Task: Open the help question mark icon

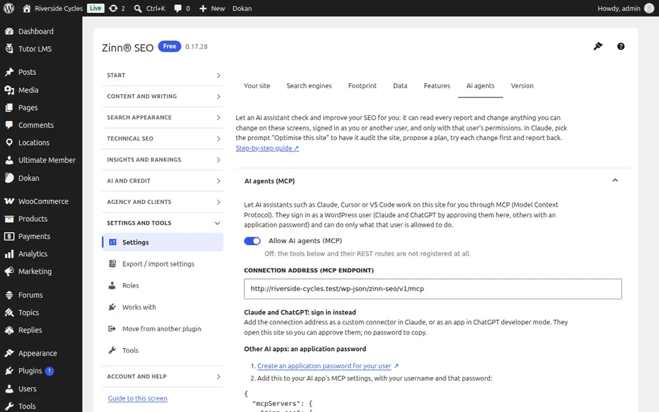Action: point(621,47)
